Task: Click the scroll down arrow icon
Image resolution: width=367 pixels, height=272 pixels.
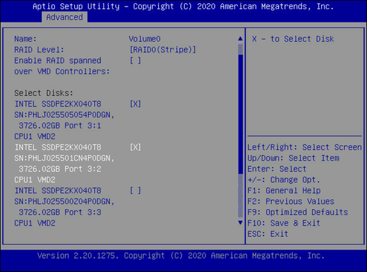Action: (240, 222)
